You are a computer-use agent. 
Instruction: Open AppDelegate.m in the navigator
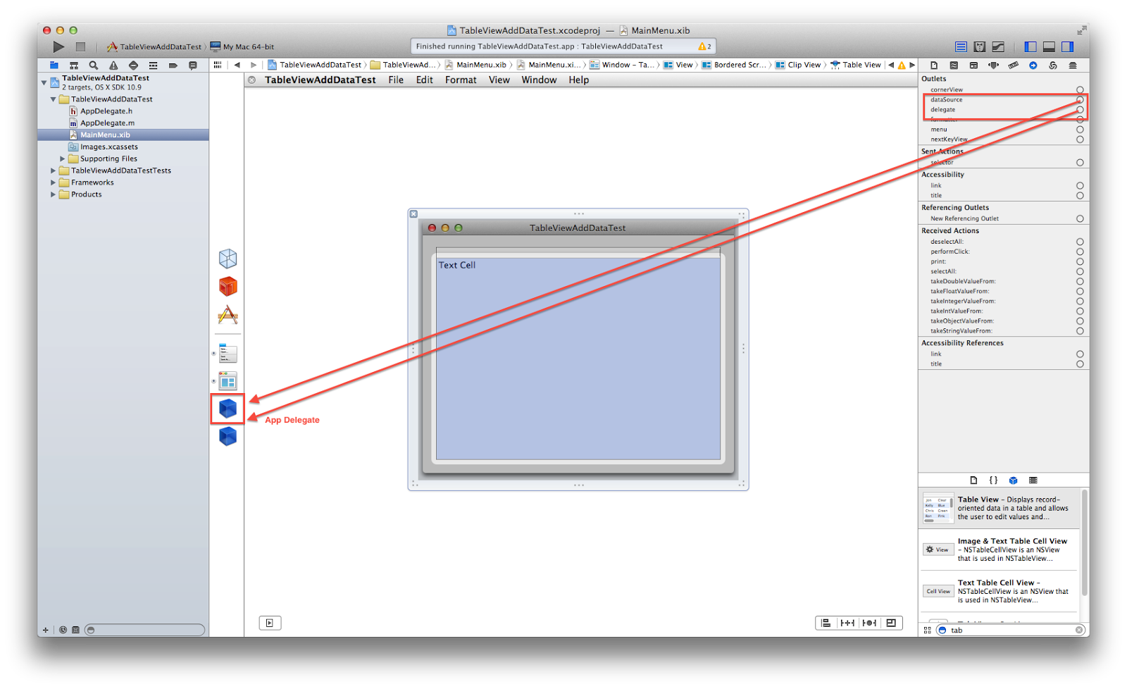click(107, 123)
